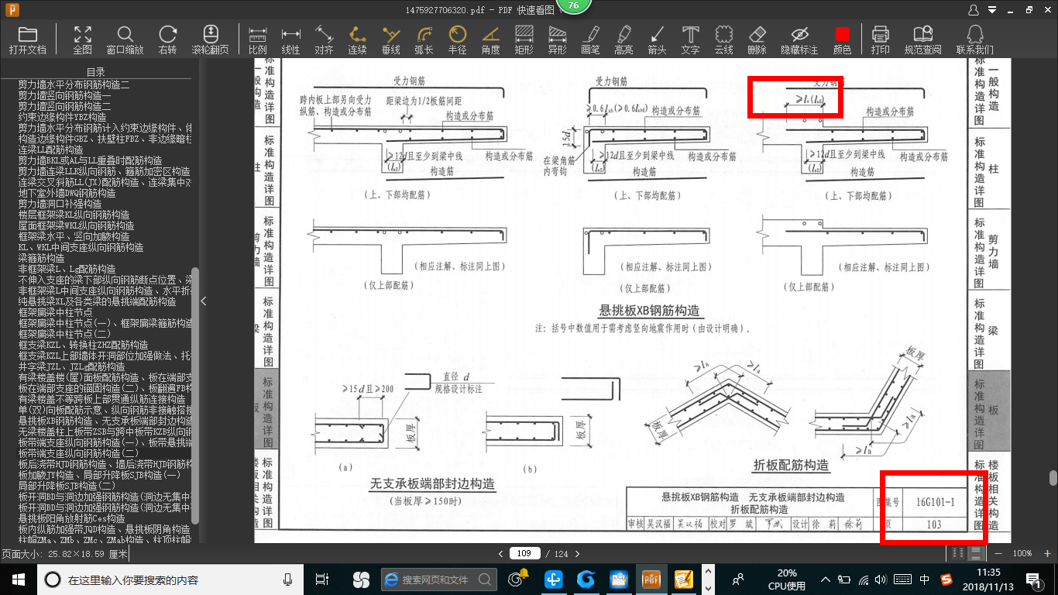Screen dimensions: 1058x595
Task: Pick the 云线 cloud line tool
Action: pos(723,40)
